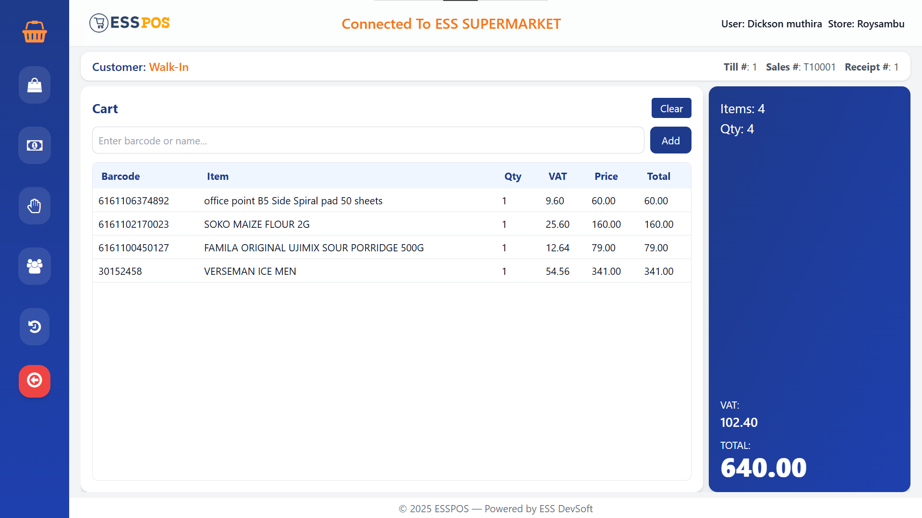The height and width of the screenshot is (518, 922).
Task: Click the Barcode column header
Action: point(121,176)
